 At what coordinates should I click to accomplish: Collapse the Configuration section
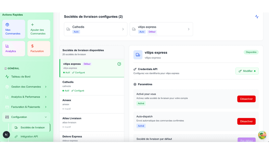tap(26, 117)
